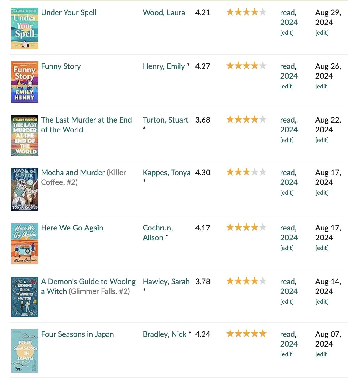Rate Mocha and Murder four stars
Screen dimensions: 348x378
pos(255,172)
